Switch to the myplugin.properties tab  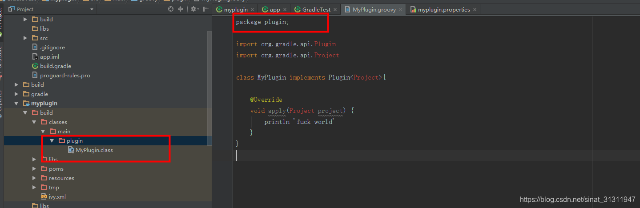444,9
